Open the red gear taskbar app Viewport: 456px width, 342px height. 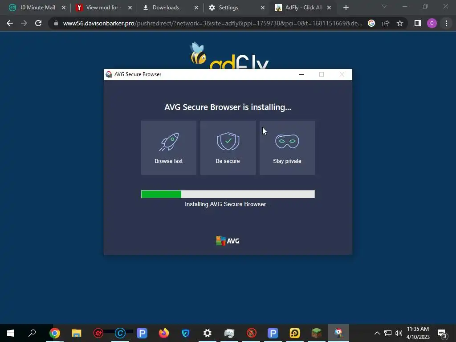point(98,333)
